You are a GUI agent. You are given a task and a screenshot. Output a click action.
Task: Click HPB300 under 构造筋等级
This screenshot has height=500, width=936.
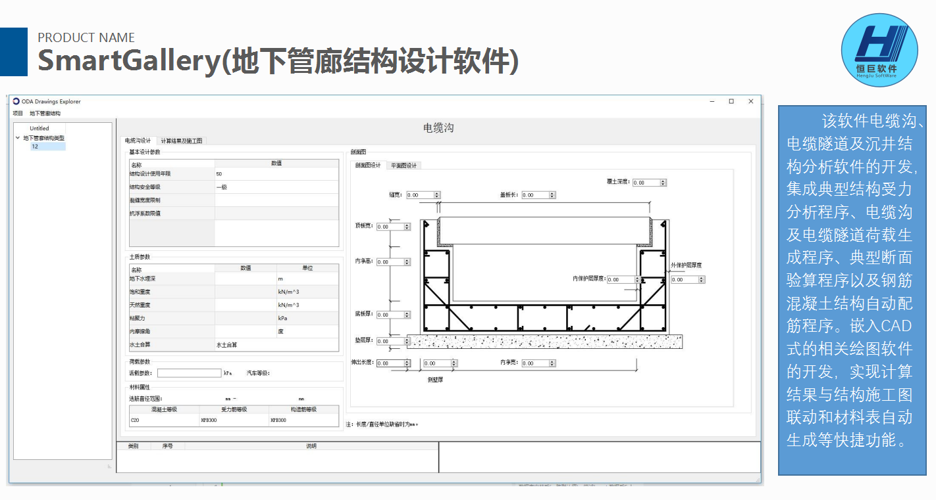point(304,420)
